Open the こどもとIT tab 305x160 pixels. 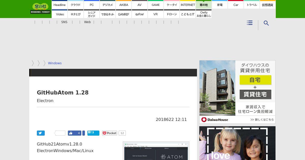[x=188, y=14]
